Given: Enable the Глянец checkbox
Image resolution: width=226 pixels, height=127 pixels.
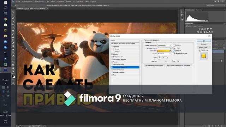Looking at the screenshot, I should (x=112, y=62).
